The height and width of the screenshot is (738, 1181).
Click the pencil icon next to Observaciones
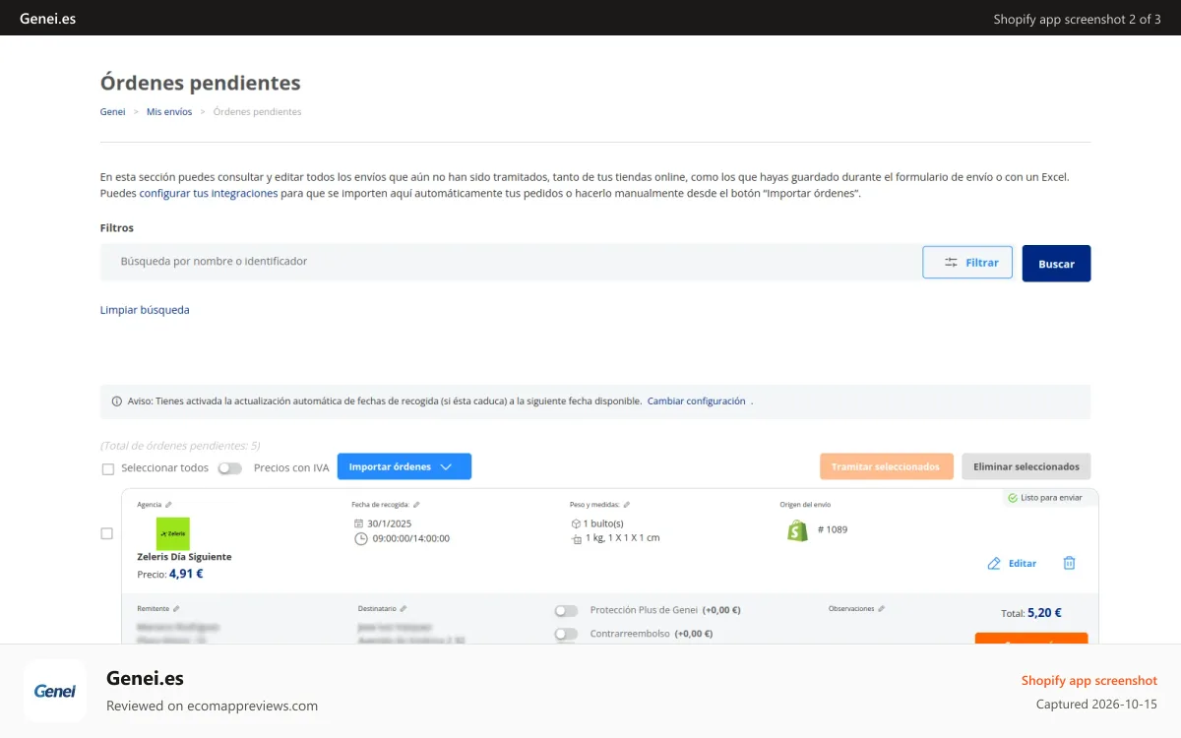[882, 609]
